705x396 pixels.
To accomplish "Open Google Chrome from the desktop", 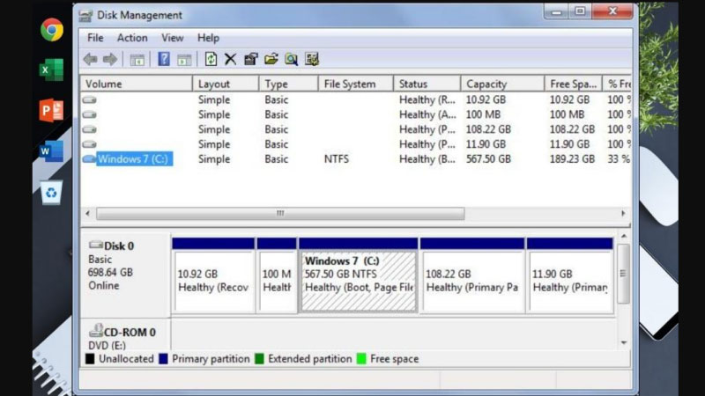I will pos(52,30).
